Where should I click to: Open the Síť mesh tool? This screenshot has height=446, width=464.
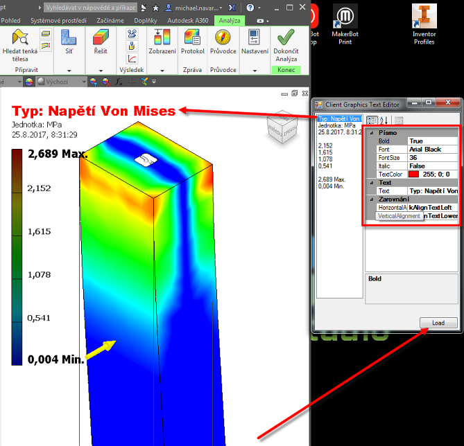pos(68,42)
